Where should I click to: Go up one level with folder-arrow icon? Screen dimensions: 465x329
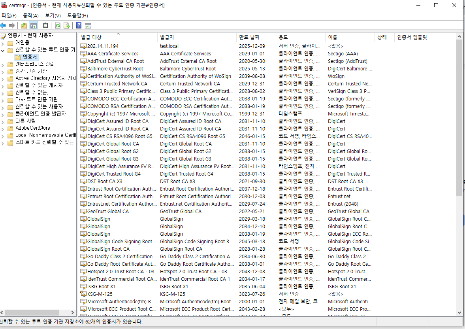pos(24,26)
